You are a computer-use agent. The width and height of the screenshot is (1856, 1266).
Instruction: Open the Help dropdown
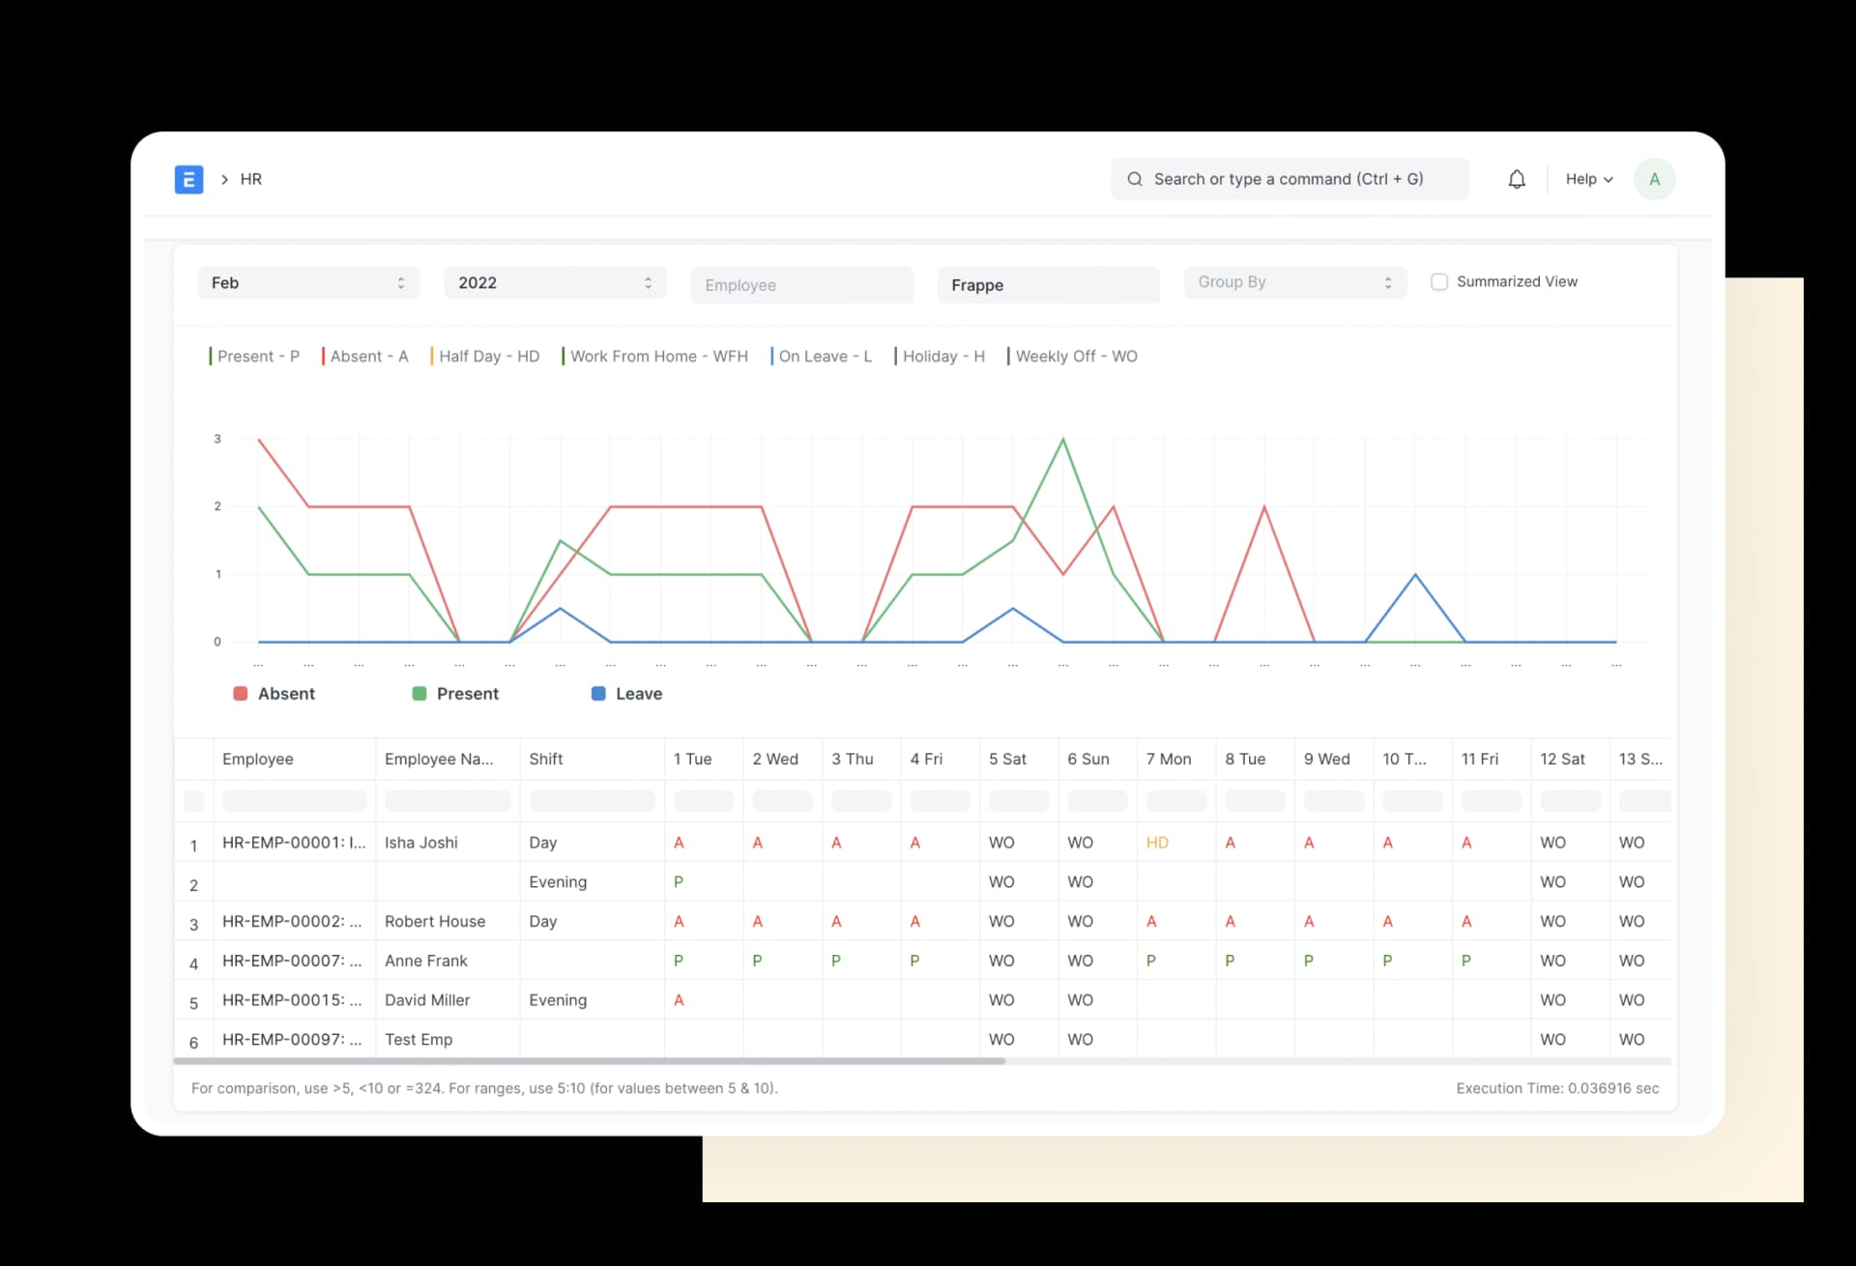point(1589,179)
